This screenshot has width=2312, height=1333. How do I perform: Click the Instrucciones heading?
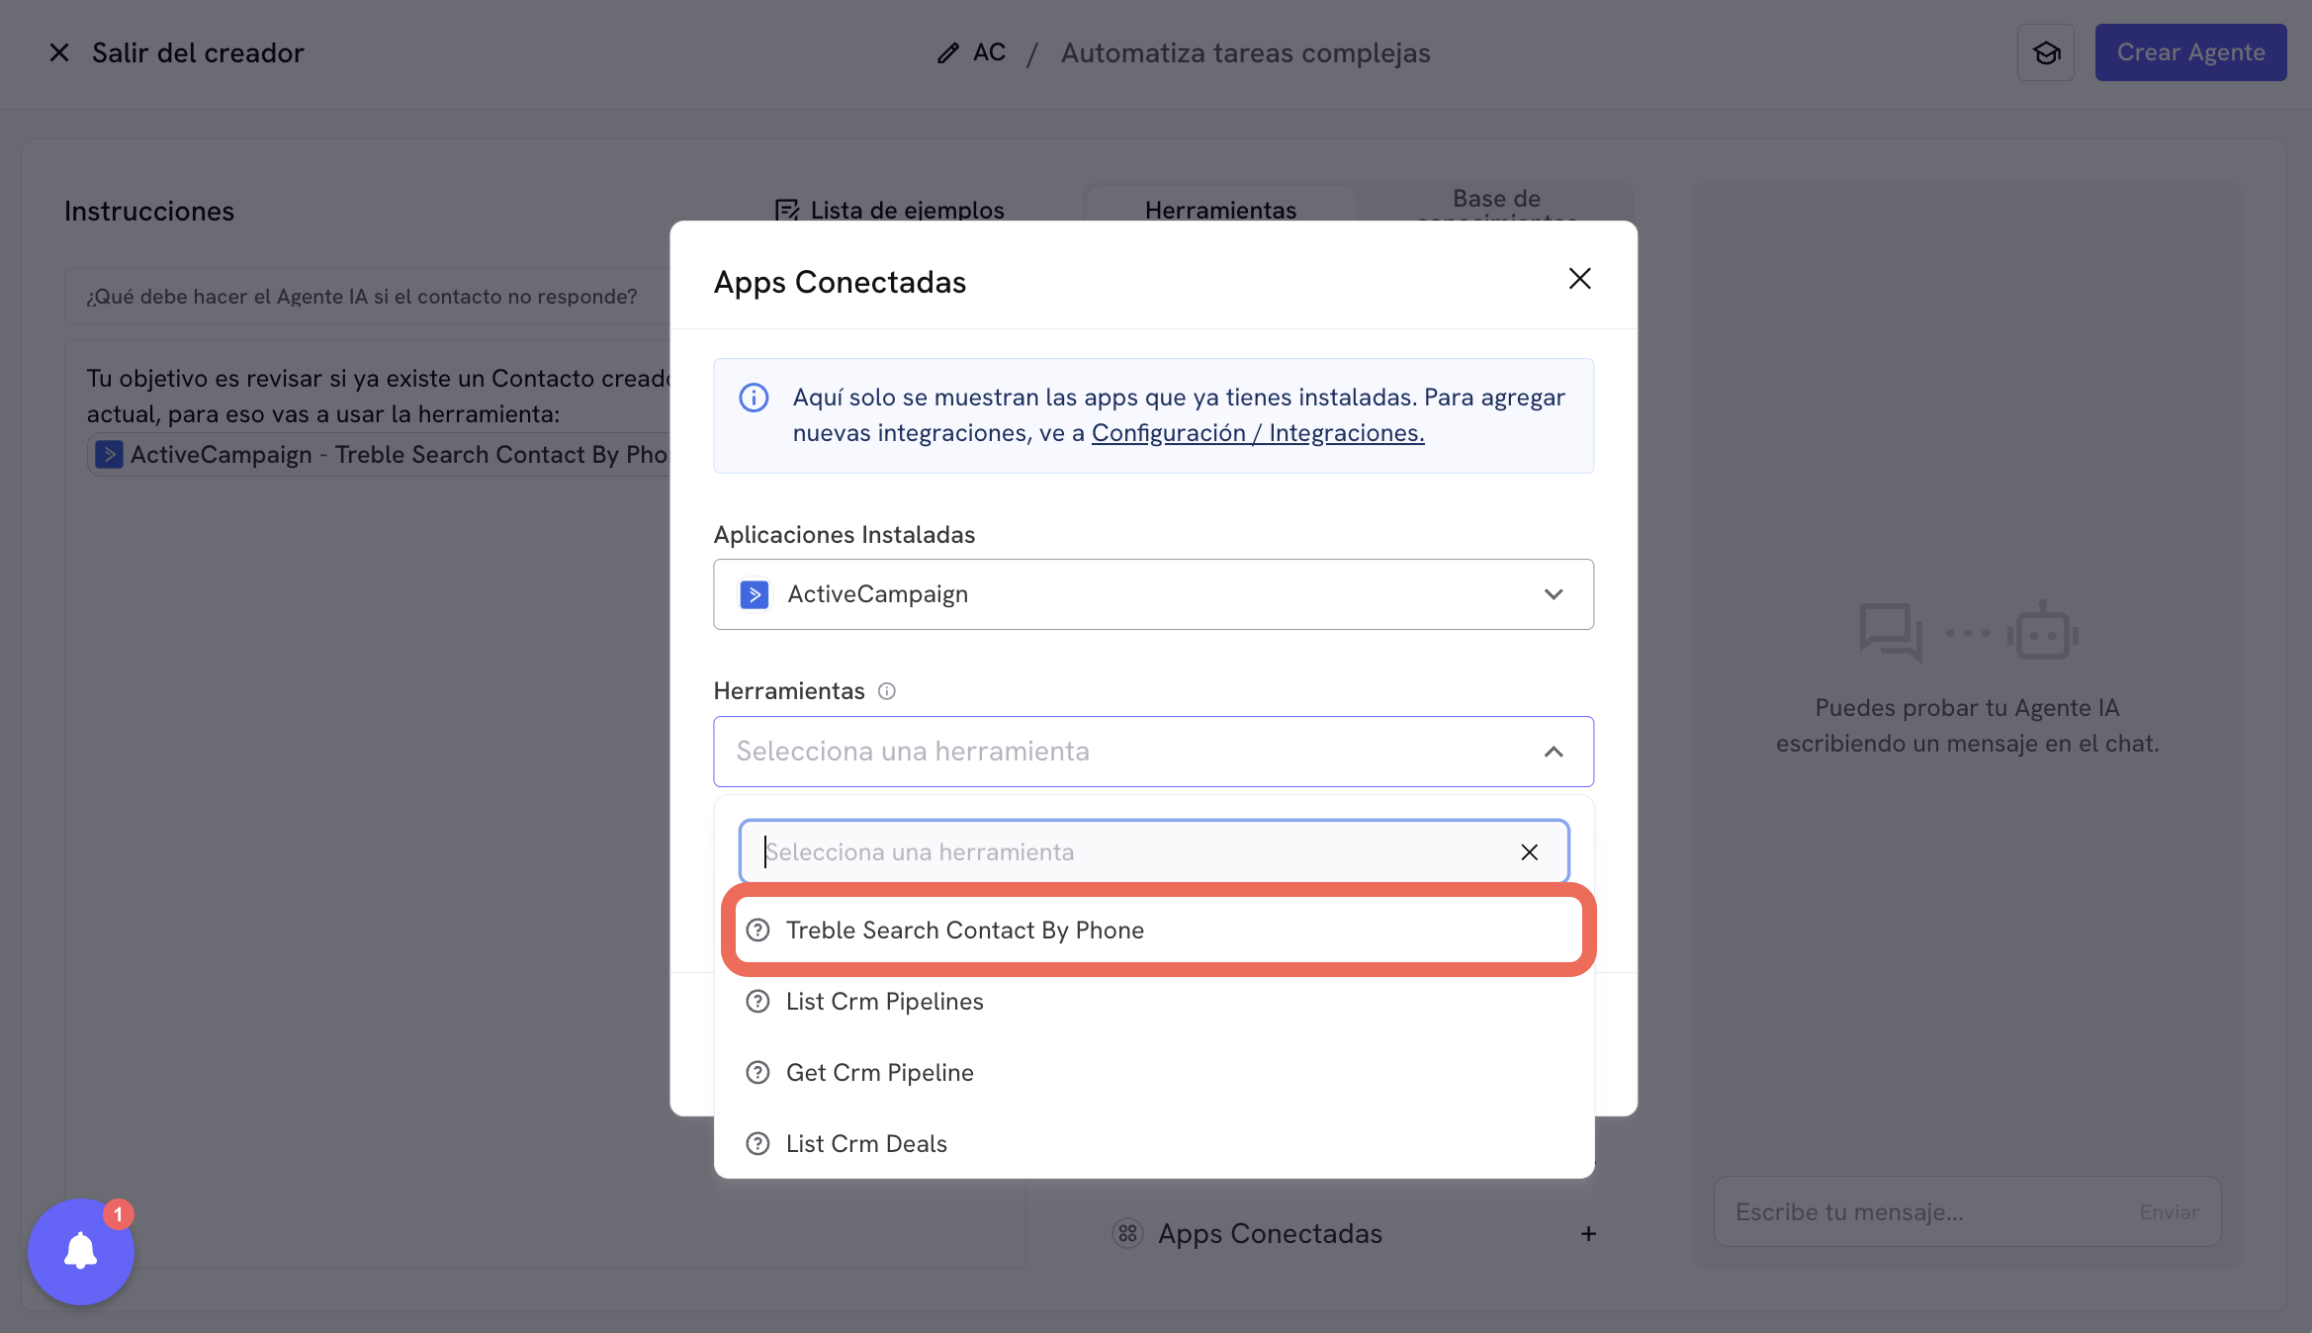(149, 212)
